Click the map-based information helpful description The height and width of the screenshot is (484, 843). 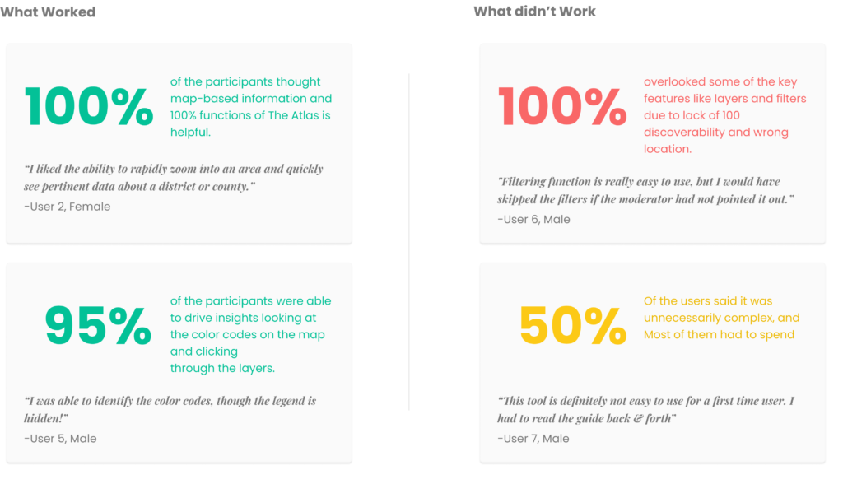[251, 106]
